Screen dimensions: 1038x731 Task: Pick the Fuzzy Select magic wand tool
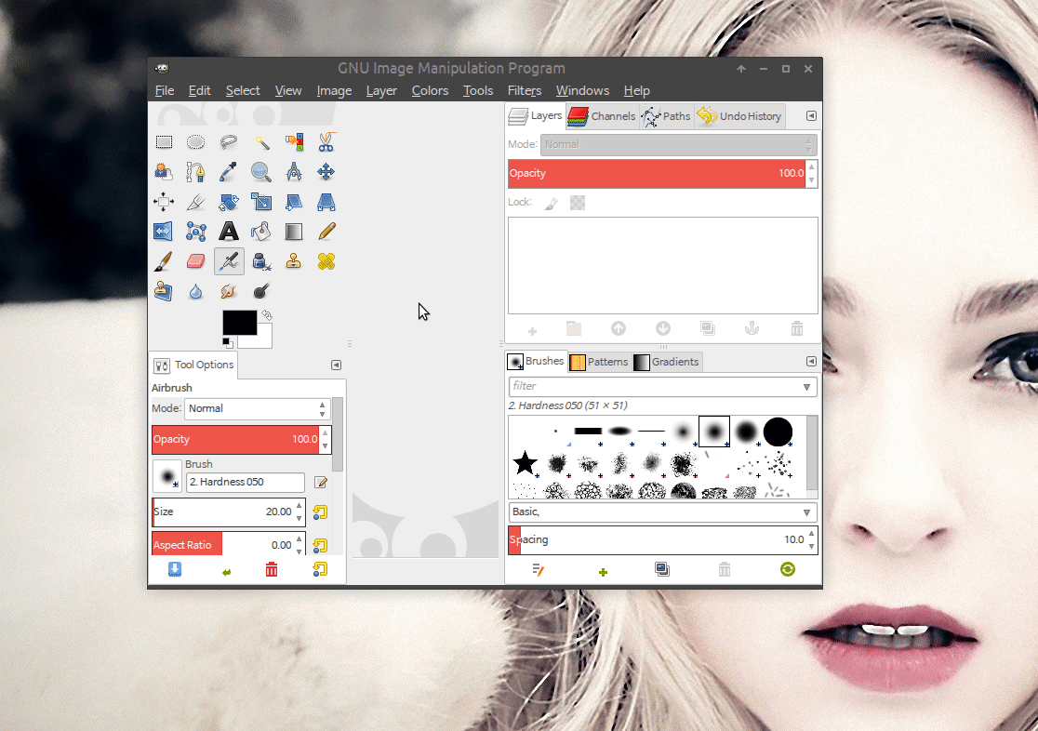click(261, 141)
